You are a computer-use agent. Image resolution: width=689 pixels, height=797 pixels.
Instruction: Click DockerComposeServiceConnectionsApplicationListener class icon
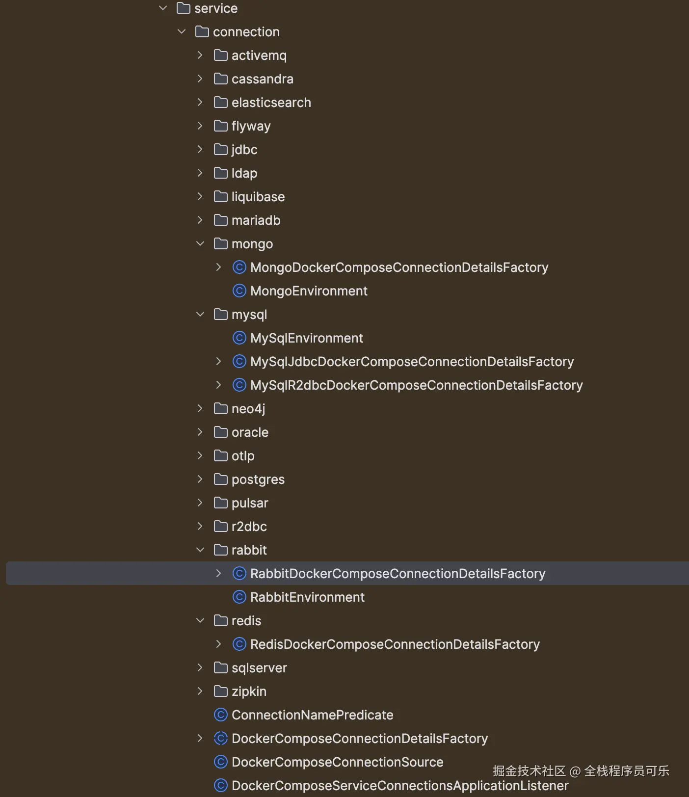point(221,786)
